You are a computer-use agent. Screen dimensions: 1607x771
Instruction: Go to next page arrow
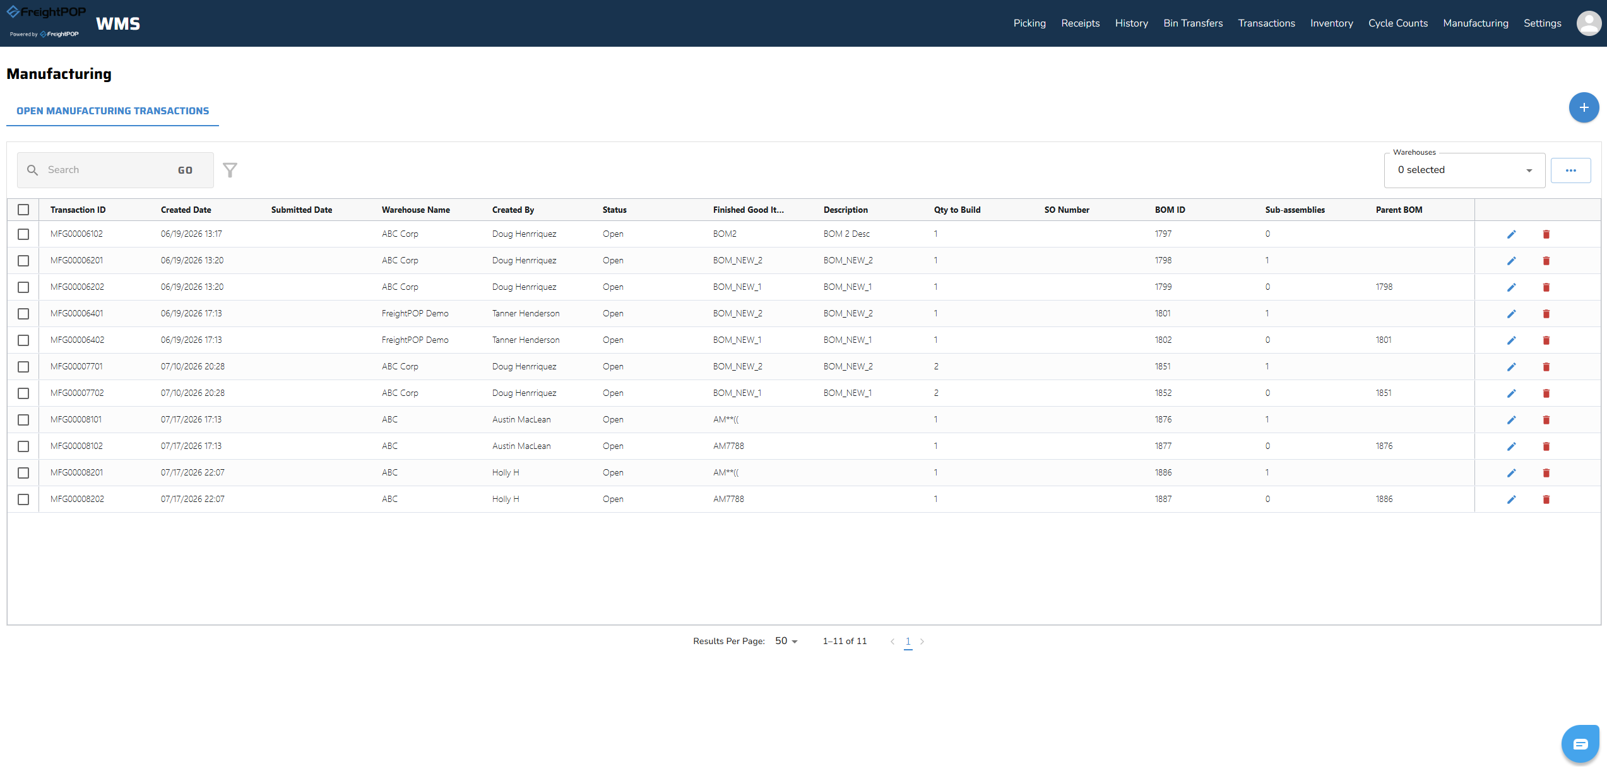click(x=922, y=642)
